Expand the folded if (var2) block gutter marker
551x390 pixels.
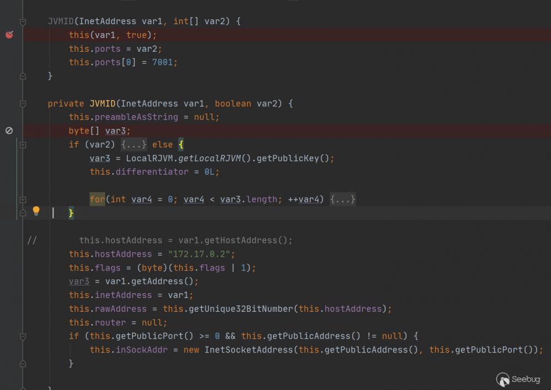point(23,145)
